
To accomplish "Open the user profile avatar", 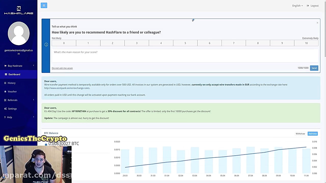I will (19, 34).
